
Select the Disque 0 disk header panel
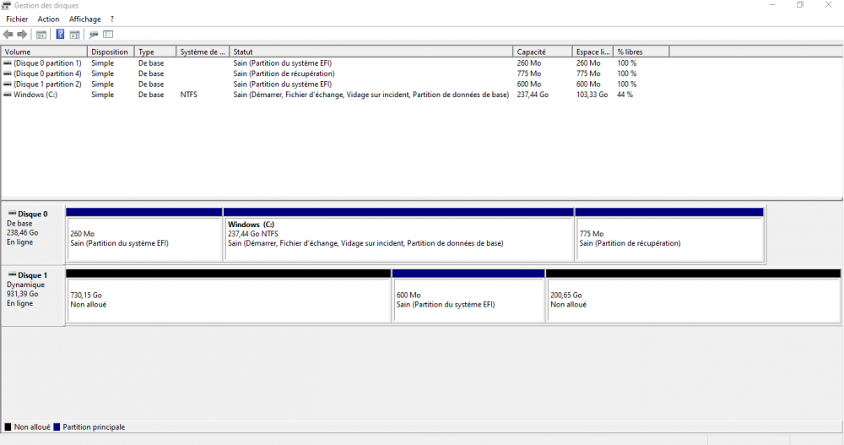tap(33, 233)
